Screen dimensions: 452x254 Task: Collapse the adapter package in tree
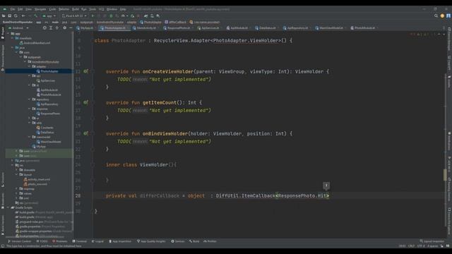click(x=29, y=66)
